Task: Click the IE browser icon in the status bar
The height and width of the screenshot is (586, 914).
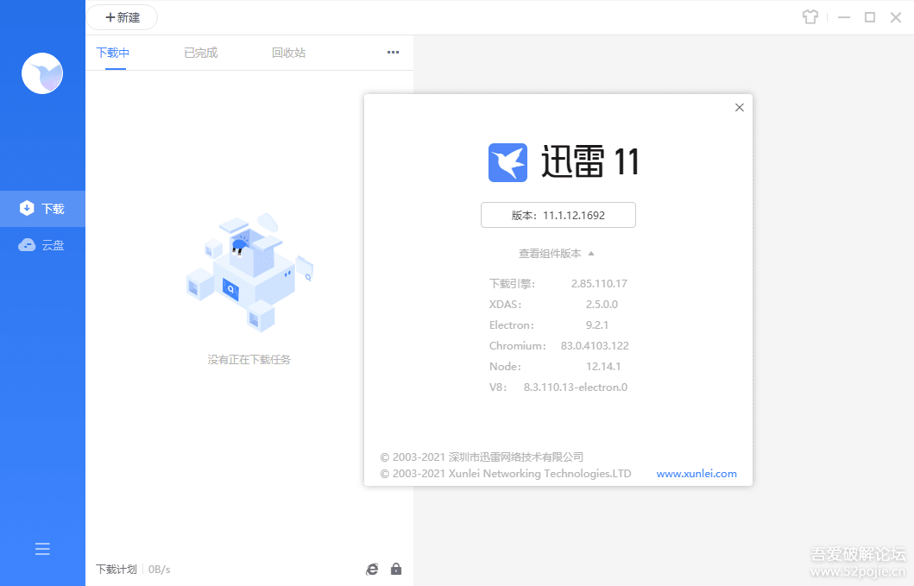Action: pos(372,569)
